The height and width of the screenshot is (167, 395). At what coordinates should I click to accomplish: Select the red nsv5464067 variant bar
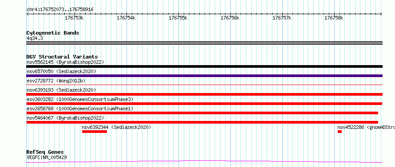point(202,122)
